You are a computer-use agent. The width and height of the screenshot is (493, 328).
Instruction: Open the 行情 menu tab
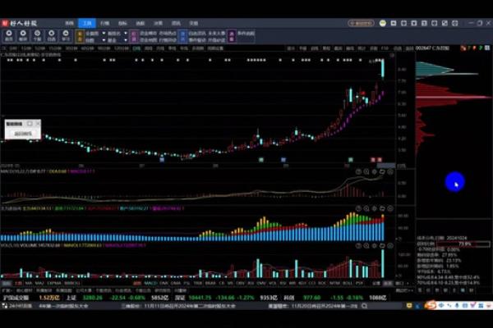point(104,23)
